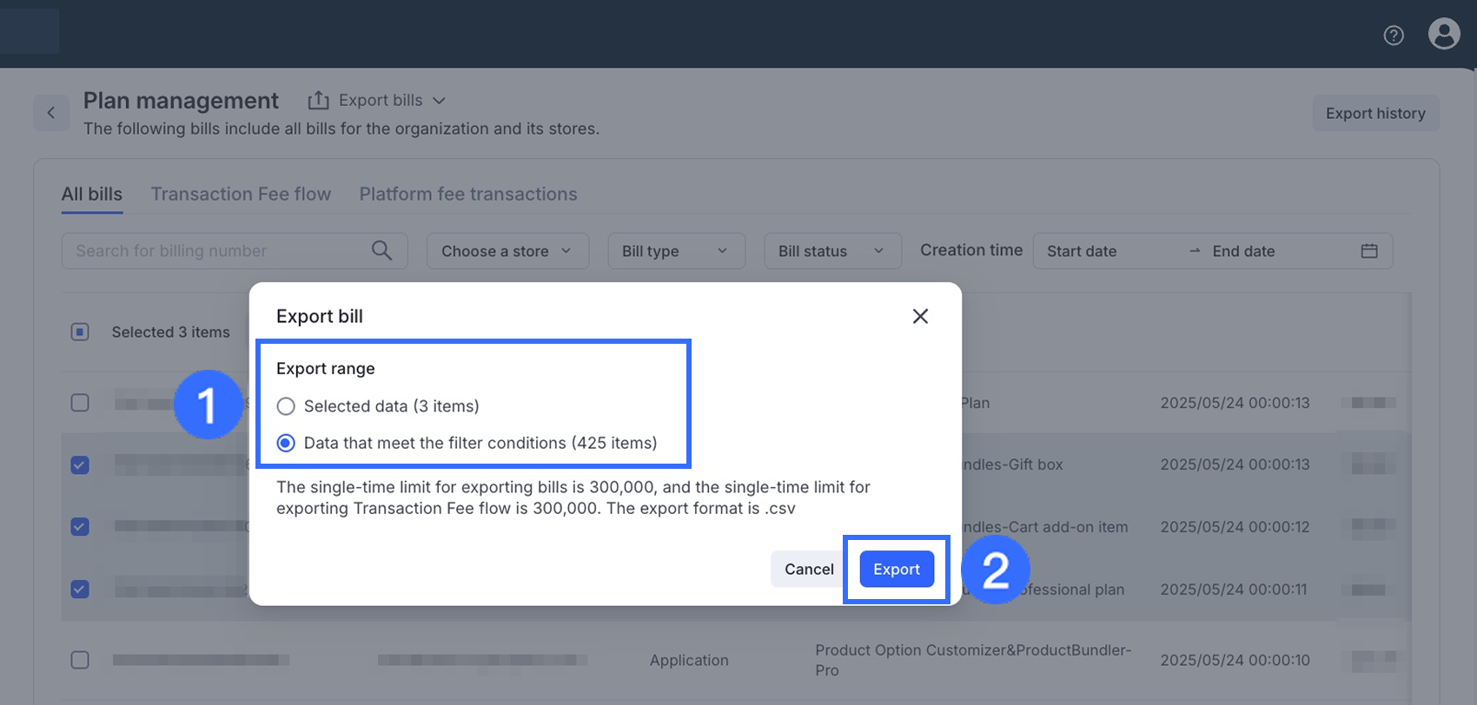Open the Platform fee transactions tab
Viewport: 1477px width, 705px height.
pyautogui.click(x=468, y=194)
